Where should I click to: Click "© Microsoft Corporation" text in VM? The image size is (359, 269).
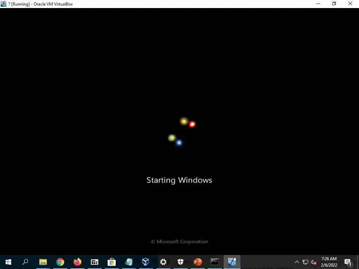179,242
